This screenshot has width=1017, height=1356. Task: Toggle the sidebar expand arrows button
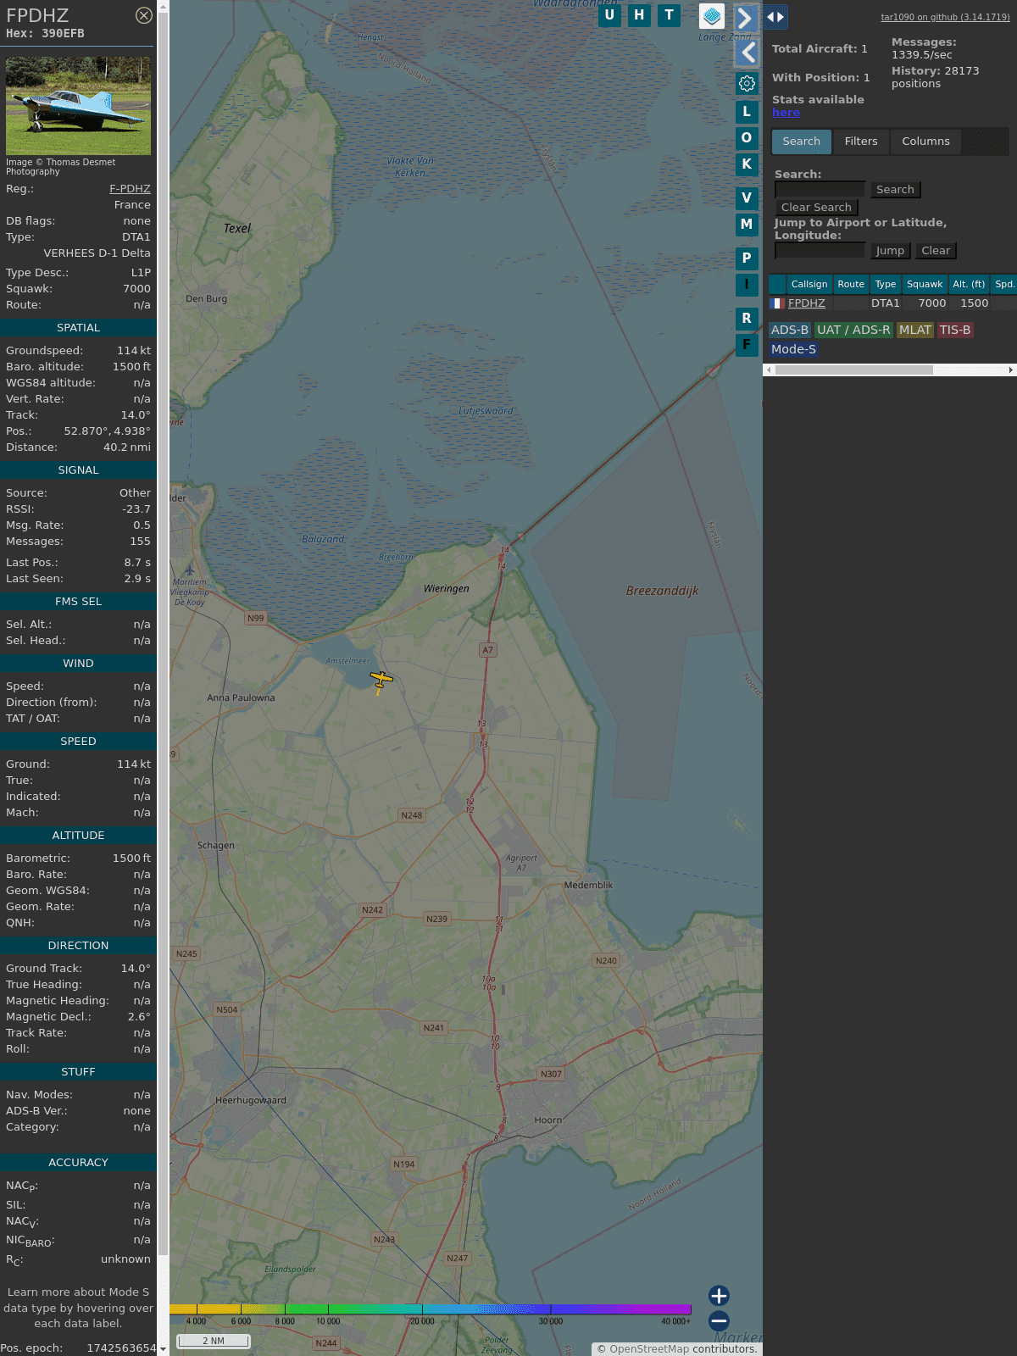pyautogui.click(x=775, y=17)
